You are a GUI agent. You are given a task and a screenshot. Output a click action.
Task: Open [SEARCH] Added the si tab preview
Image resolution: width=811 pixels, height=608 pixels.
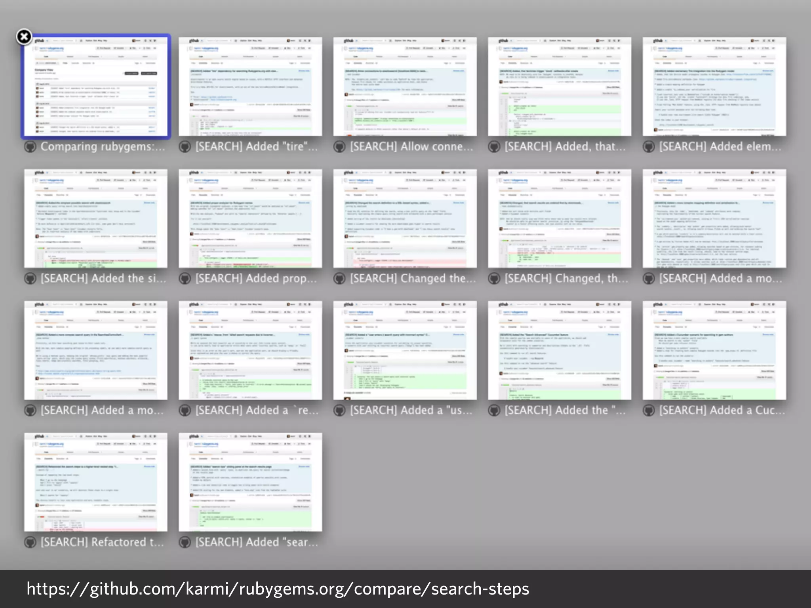pos(96,218)
